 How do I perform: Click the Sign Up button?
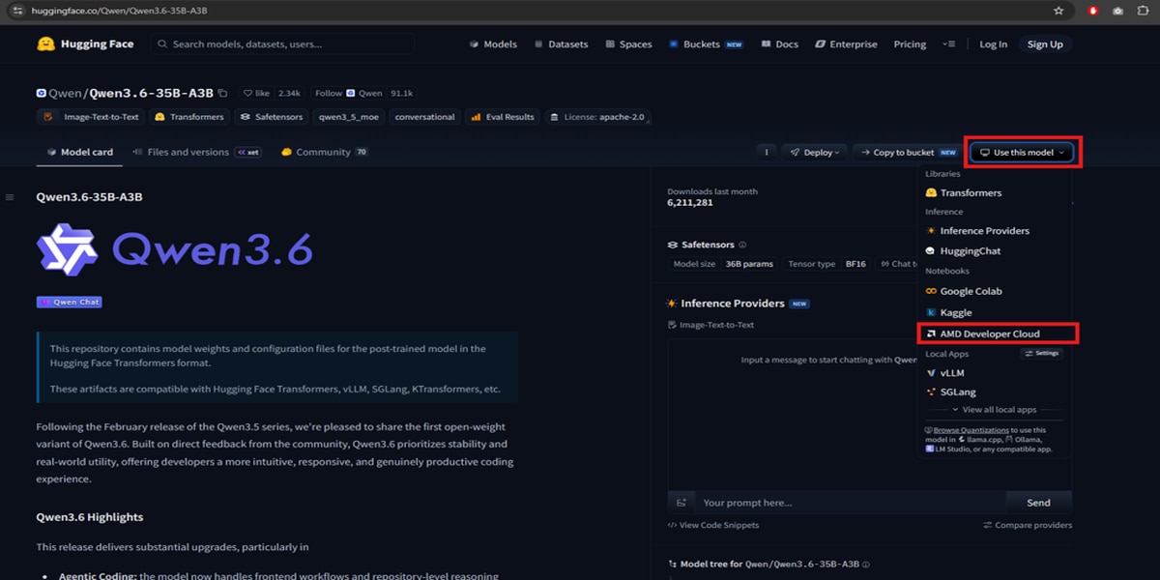pyautogui.click(x=1045, y=44)
